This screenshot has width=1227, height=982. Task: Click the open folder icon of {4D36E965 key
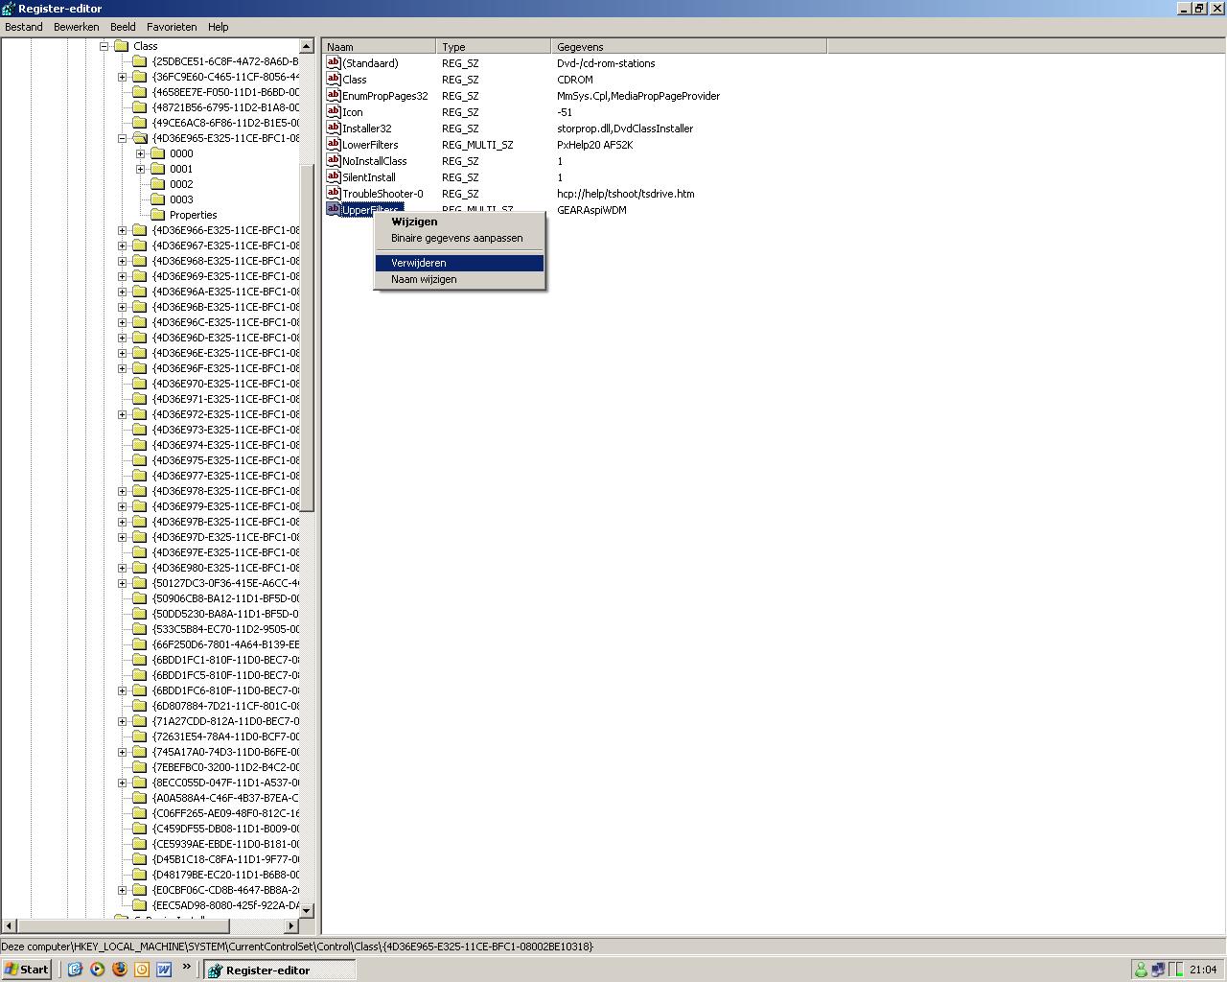point(140,138)
